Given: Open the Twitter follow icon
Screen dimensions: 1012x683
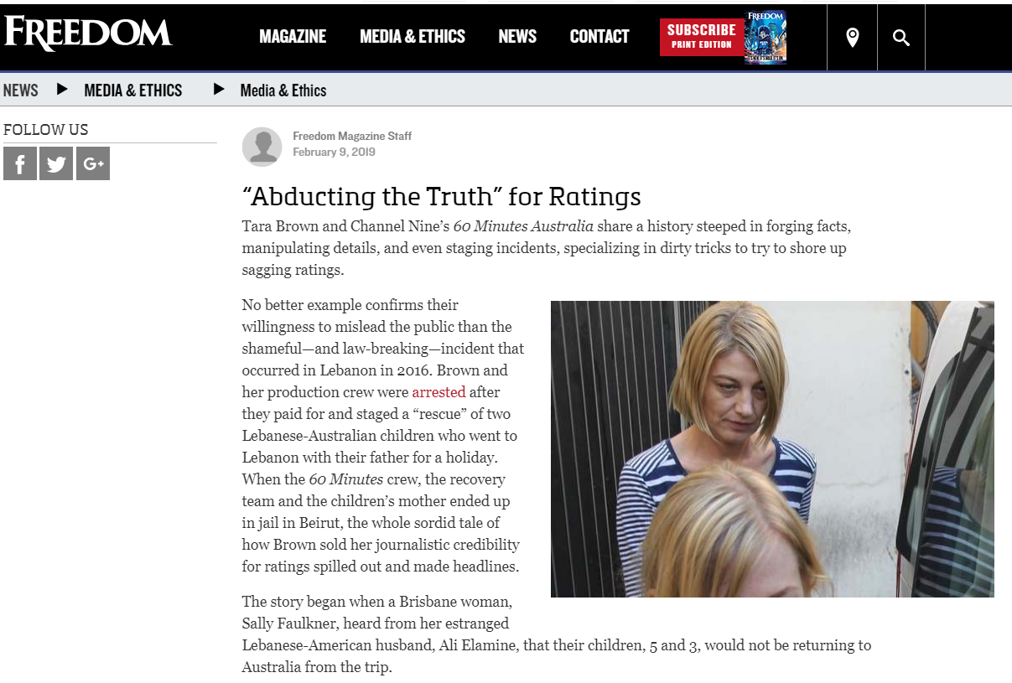Looking at the screenshot, I should tap(56, 163).
